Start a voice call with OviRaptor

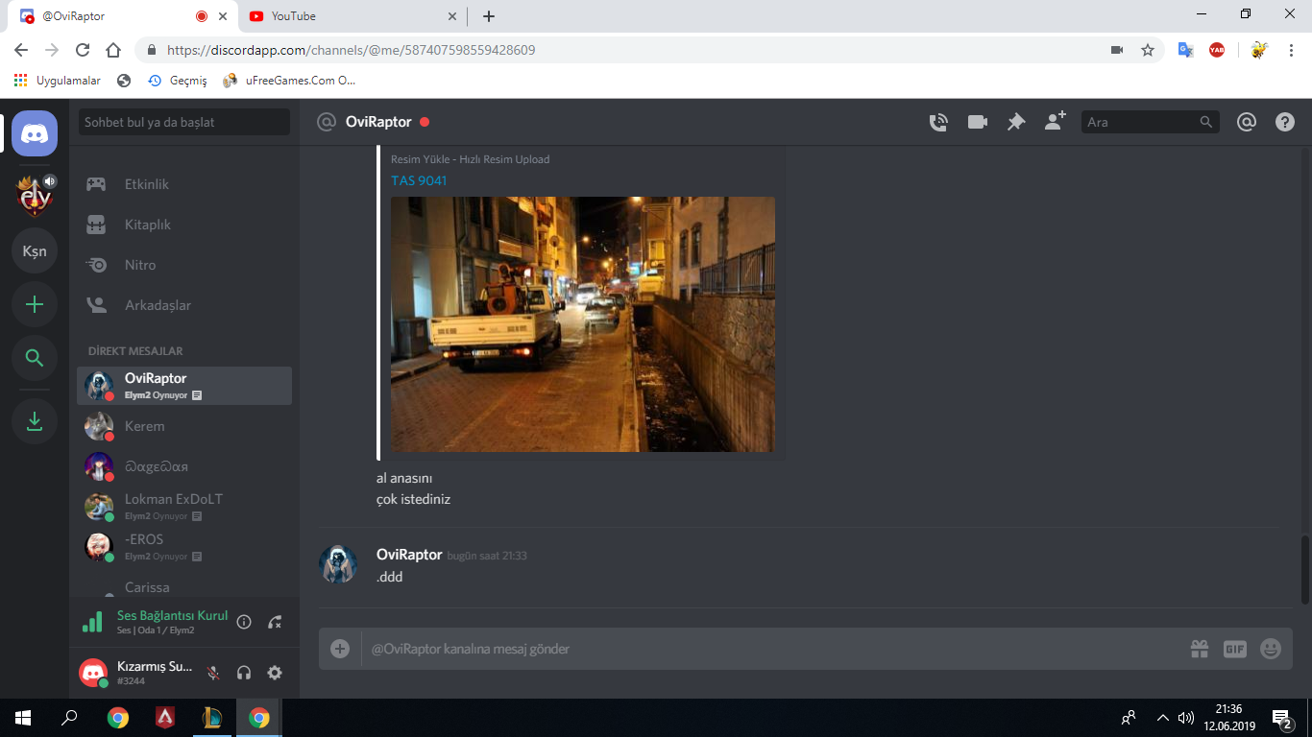(938, 122)
